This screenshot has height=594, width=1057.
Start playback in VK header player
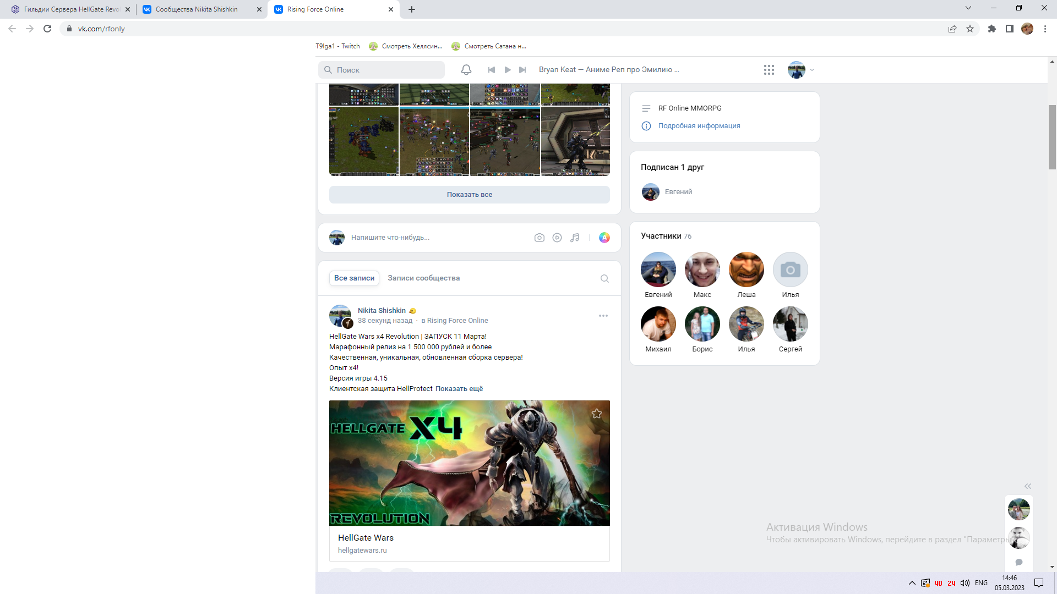tap(508, 70)
